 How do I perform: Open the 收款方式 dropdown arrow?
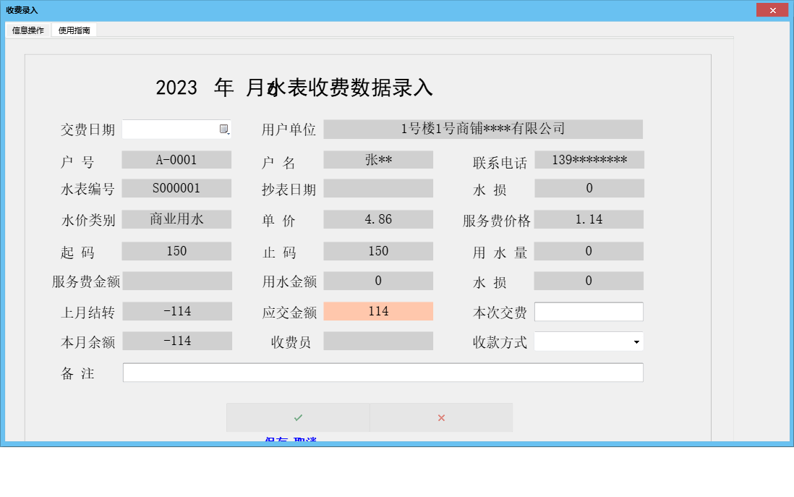coord(637,341)
